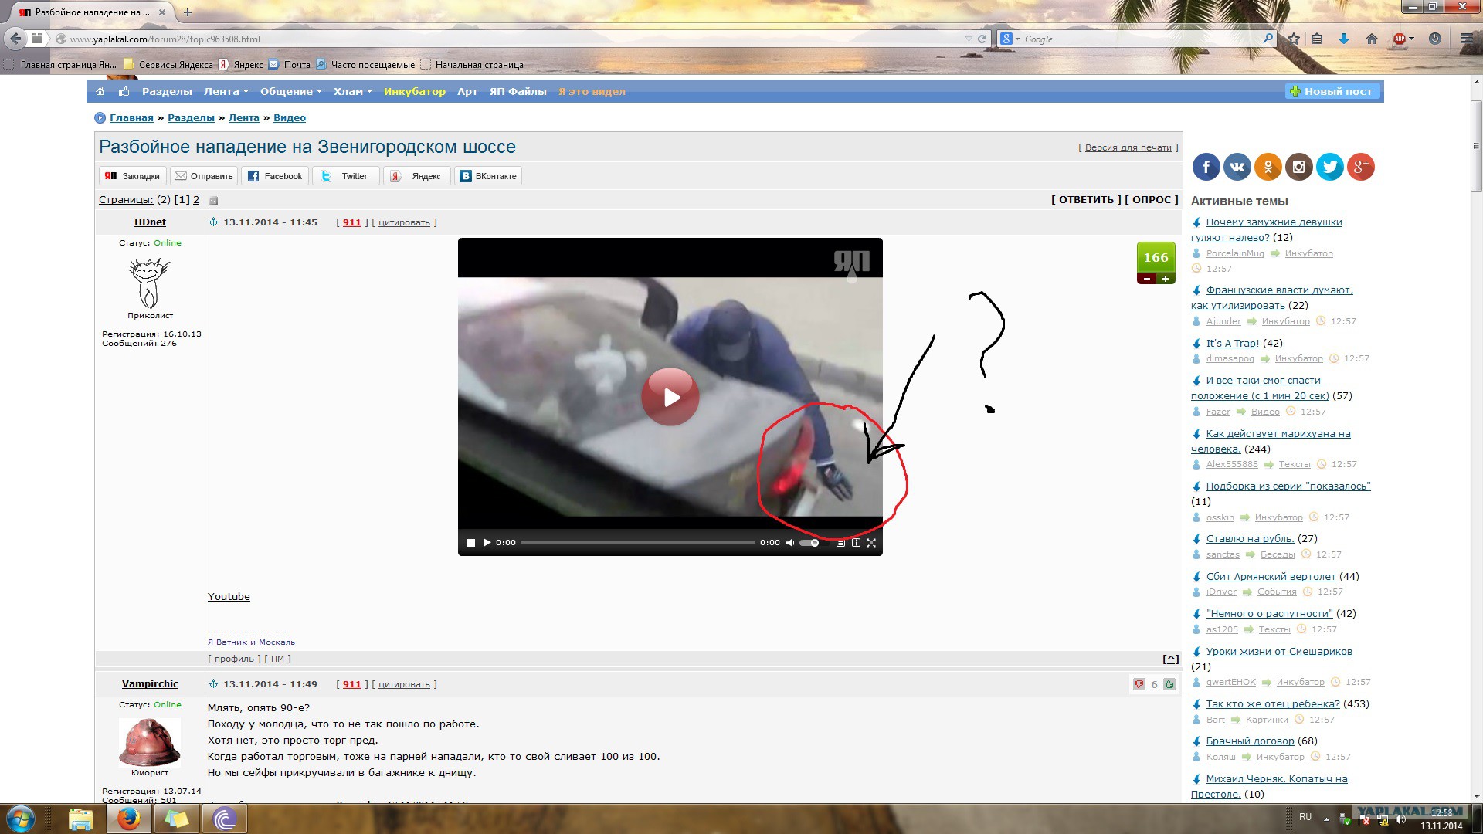The height and width of the screenshot is (834, 1483).
Task: Open Facebook social icon in sidebar
Action: (x=1206, y=167)
